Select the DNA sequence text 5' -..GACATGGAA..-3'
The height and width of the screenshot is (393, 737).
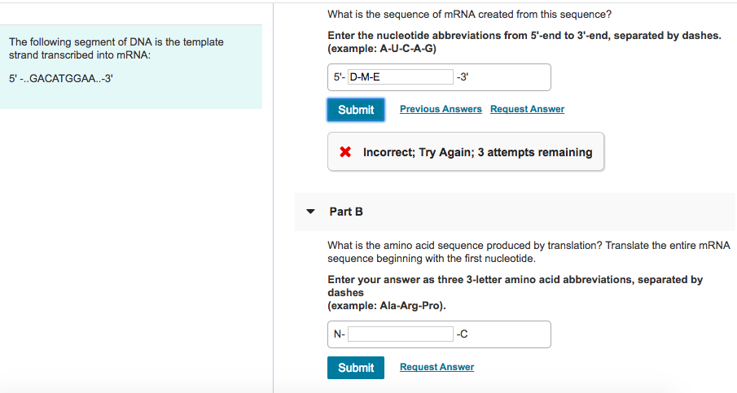click(60, 78)
